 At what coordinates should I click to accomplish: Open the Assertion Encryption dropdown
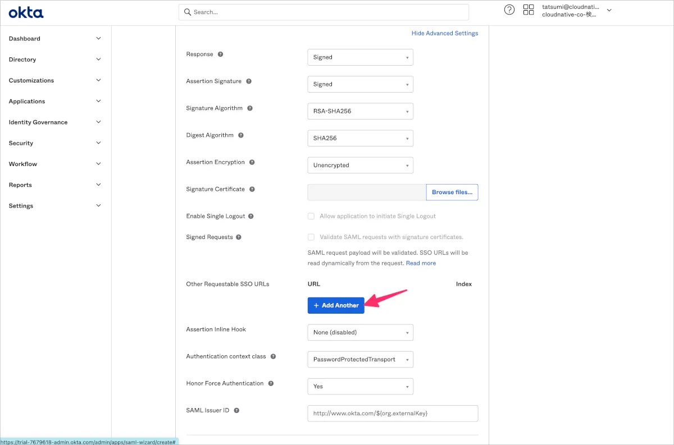360,165
